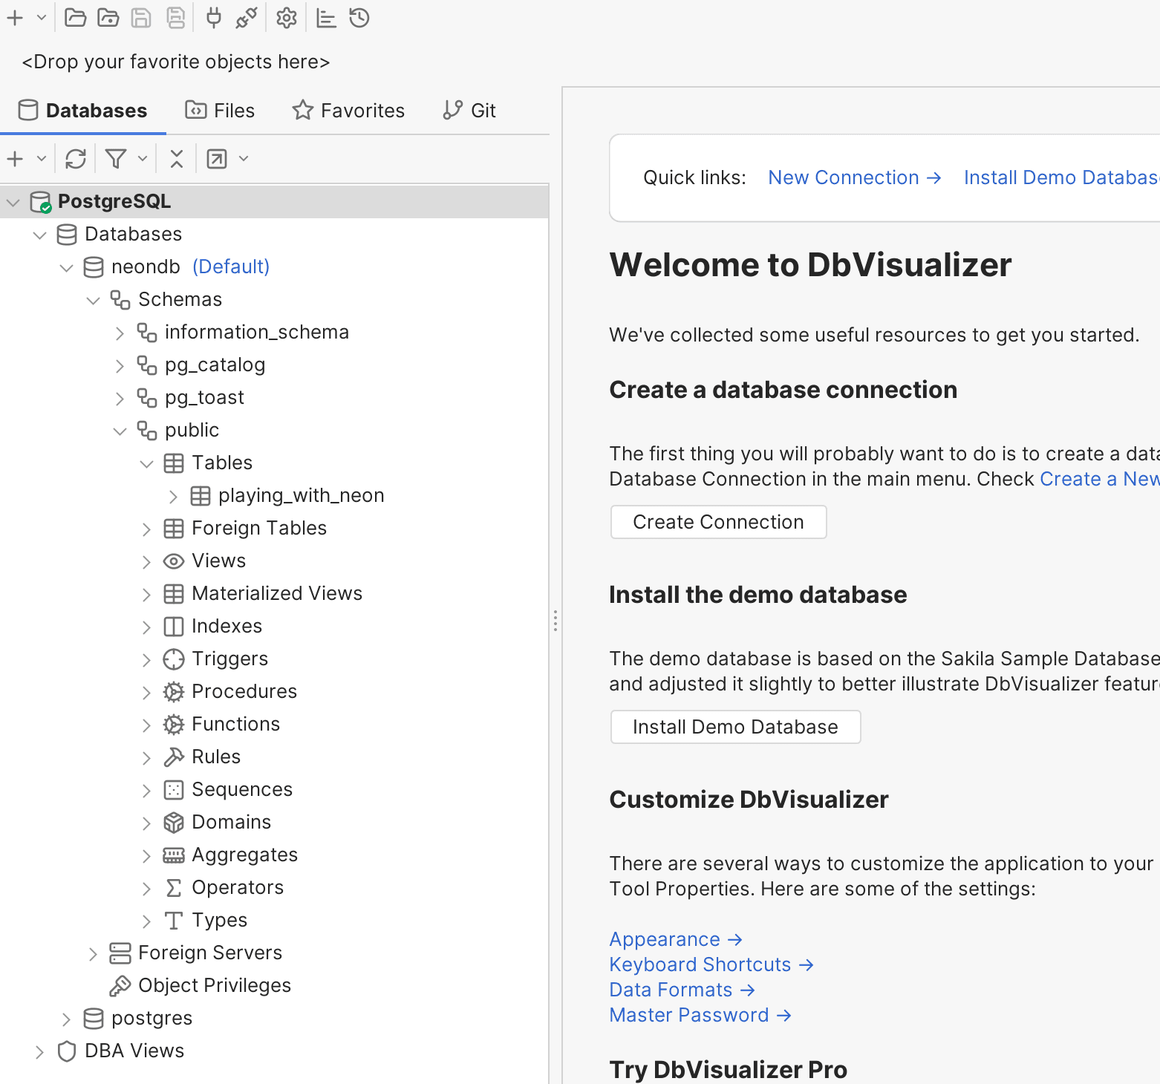Expand the playing_with_neon table node
Screen dimensions: 1160x1084
(173, 495)
